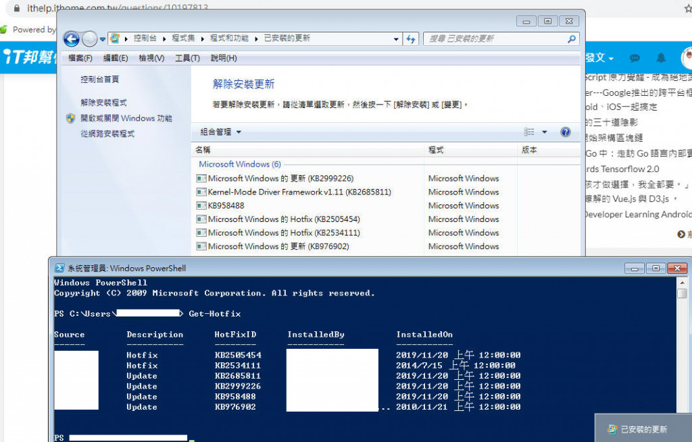Click 從網路安裝程式 link in sidebar

click(x=107, y=134)
